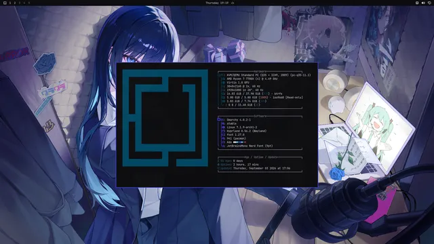Click the large teal Omarchy logo in terminal
Image resolution: width=434 pixels, height=244 pixels.
point(165,118)
